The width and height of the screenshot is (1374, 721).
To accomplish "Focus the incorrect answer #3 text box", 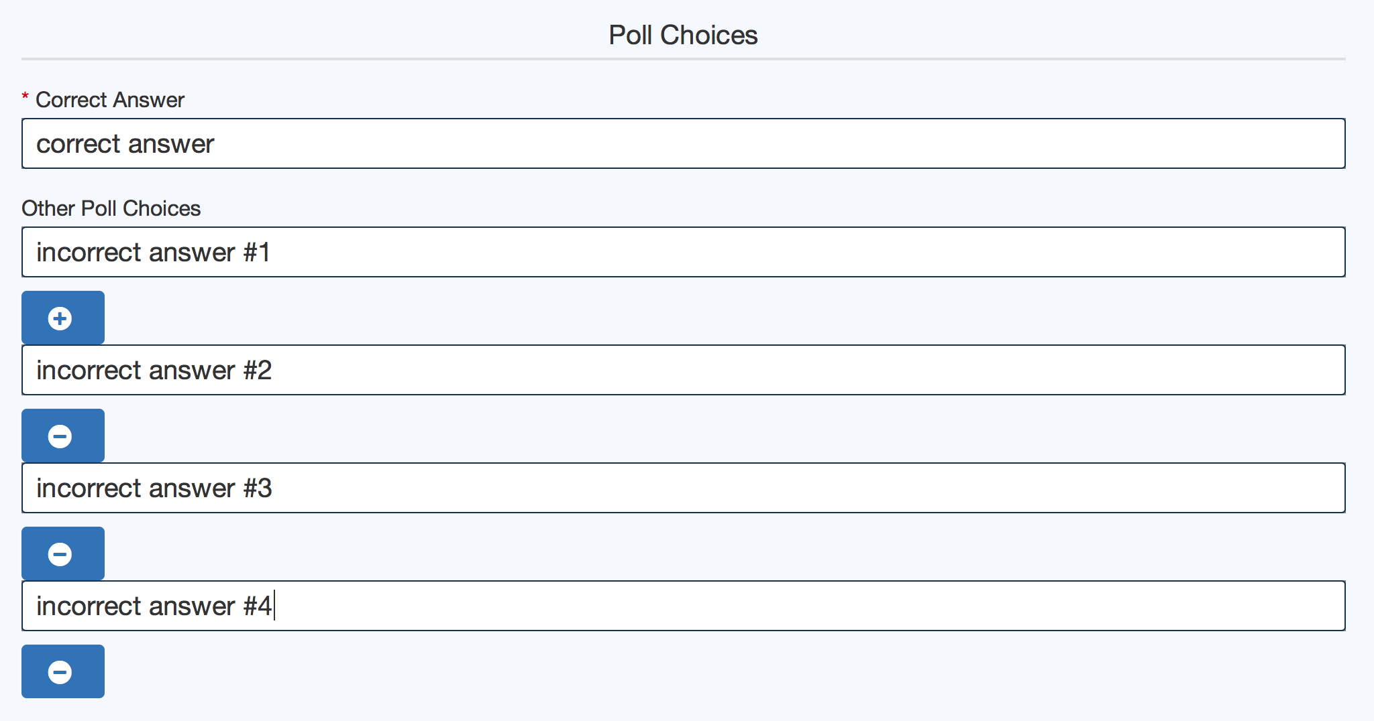I will tap(683, 488).
